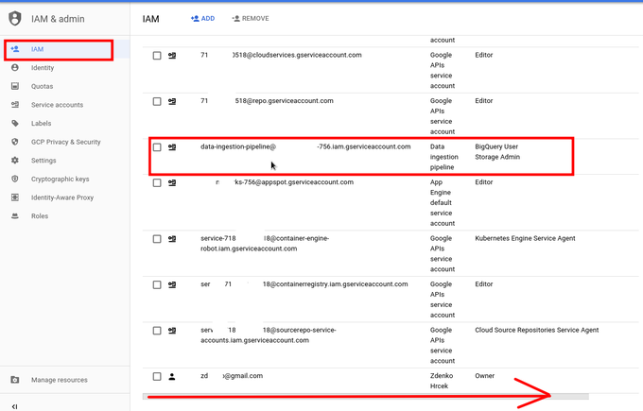
Task: Select checkbox for data-ingestion-pipeline member
Action: pyautogui.click(x=157, y=147)
